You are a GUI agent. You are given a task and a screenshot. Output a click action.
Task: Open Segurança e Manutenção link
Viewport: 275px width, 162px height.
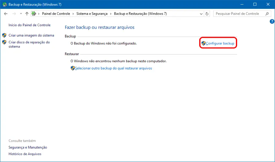click(28, 147)
